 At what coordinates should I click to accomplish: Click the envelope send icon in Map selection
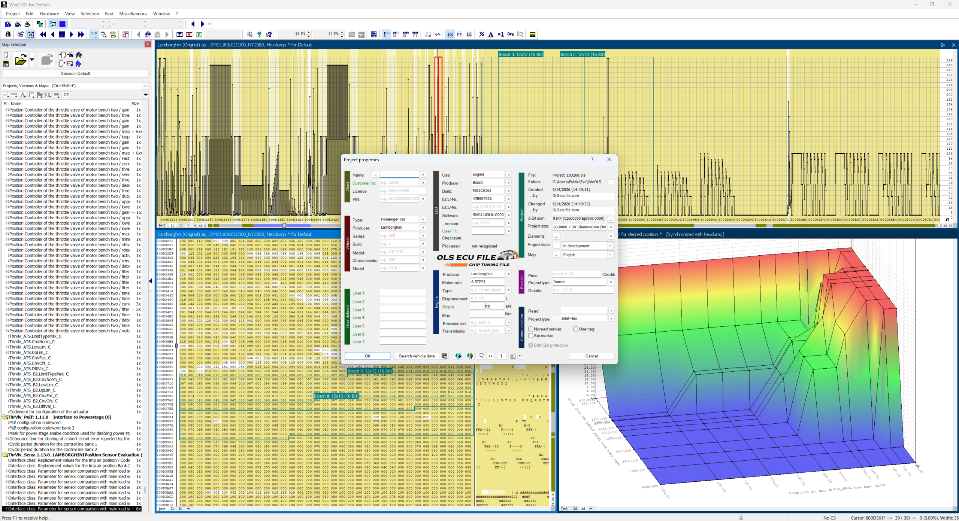pos(70,64)
